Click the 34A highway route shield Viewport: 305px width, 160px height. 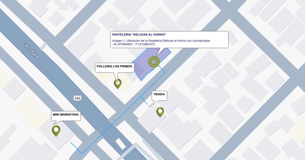tap(77, 98)
